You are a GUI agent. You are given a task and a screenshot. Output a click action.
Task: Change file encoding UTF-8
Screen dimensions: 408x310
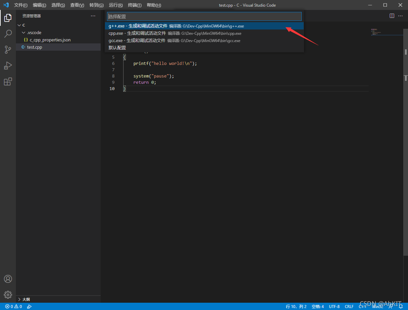334,306
